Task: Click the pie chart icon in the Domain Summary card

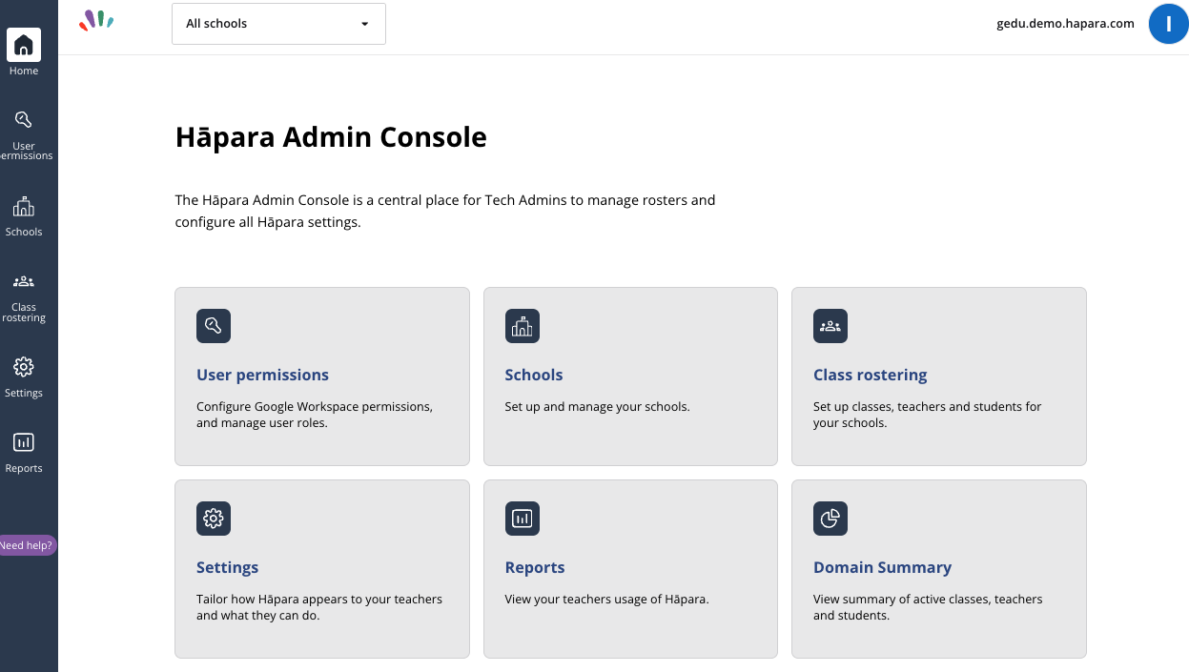Action: coord(830,519)
